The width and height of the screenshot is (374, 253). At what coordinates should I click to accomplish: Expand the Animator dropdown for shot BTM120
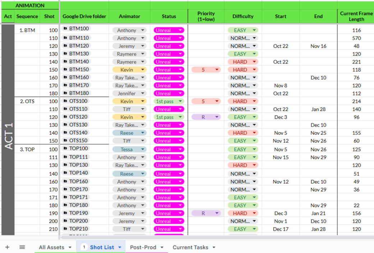tap(143, 46)
